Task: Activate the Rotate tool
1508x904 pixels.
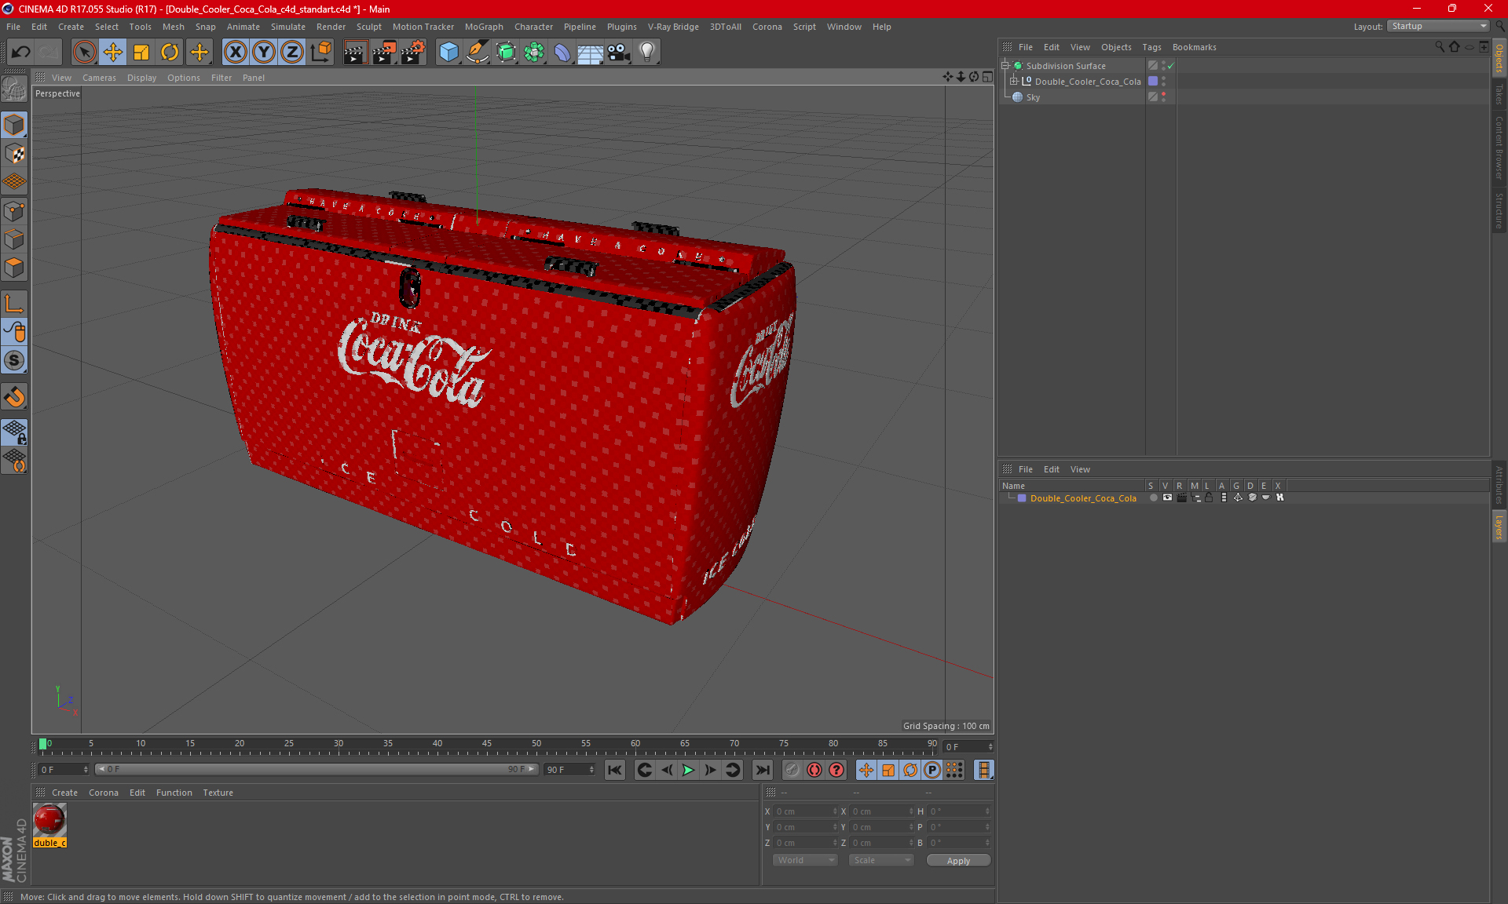Action: [x=170, y=53]
